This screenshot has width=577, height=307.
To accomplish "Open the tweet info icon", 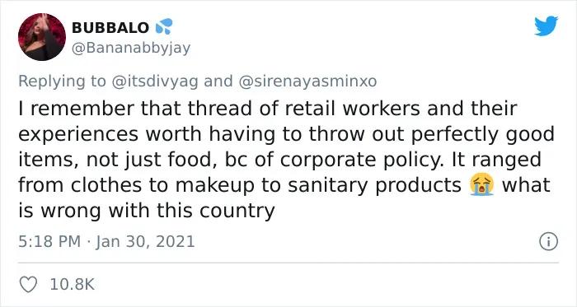I will point(549,242).
